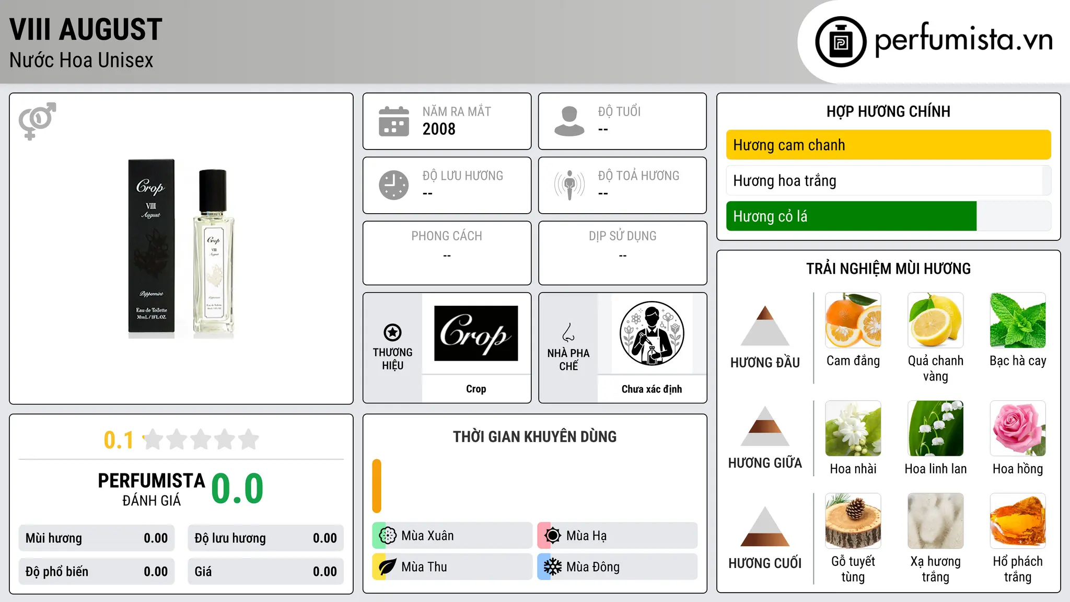Click the orange 0.1 rating number
1070x602 pixels.
[x=119, y=440]
